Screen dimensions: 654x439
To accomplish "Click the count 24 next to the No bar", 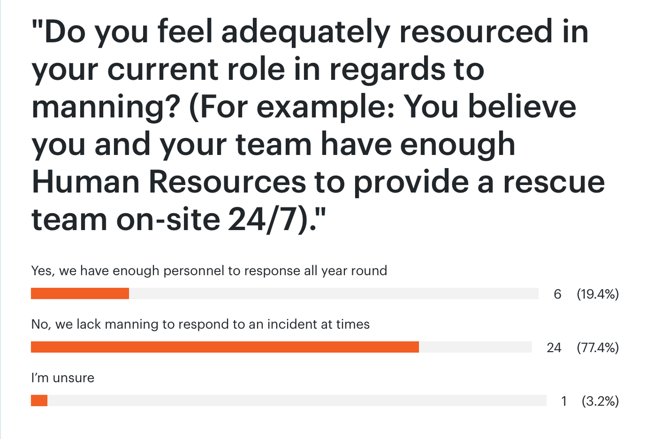I will click(554, 348).
